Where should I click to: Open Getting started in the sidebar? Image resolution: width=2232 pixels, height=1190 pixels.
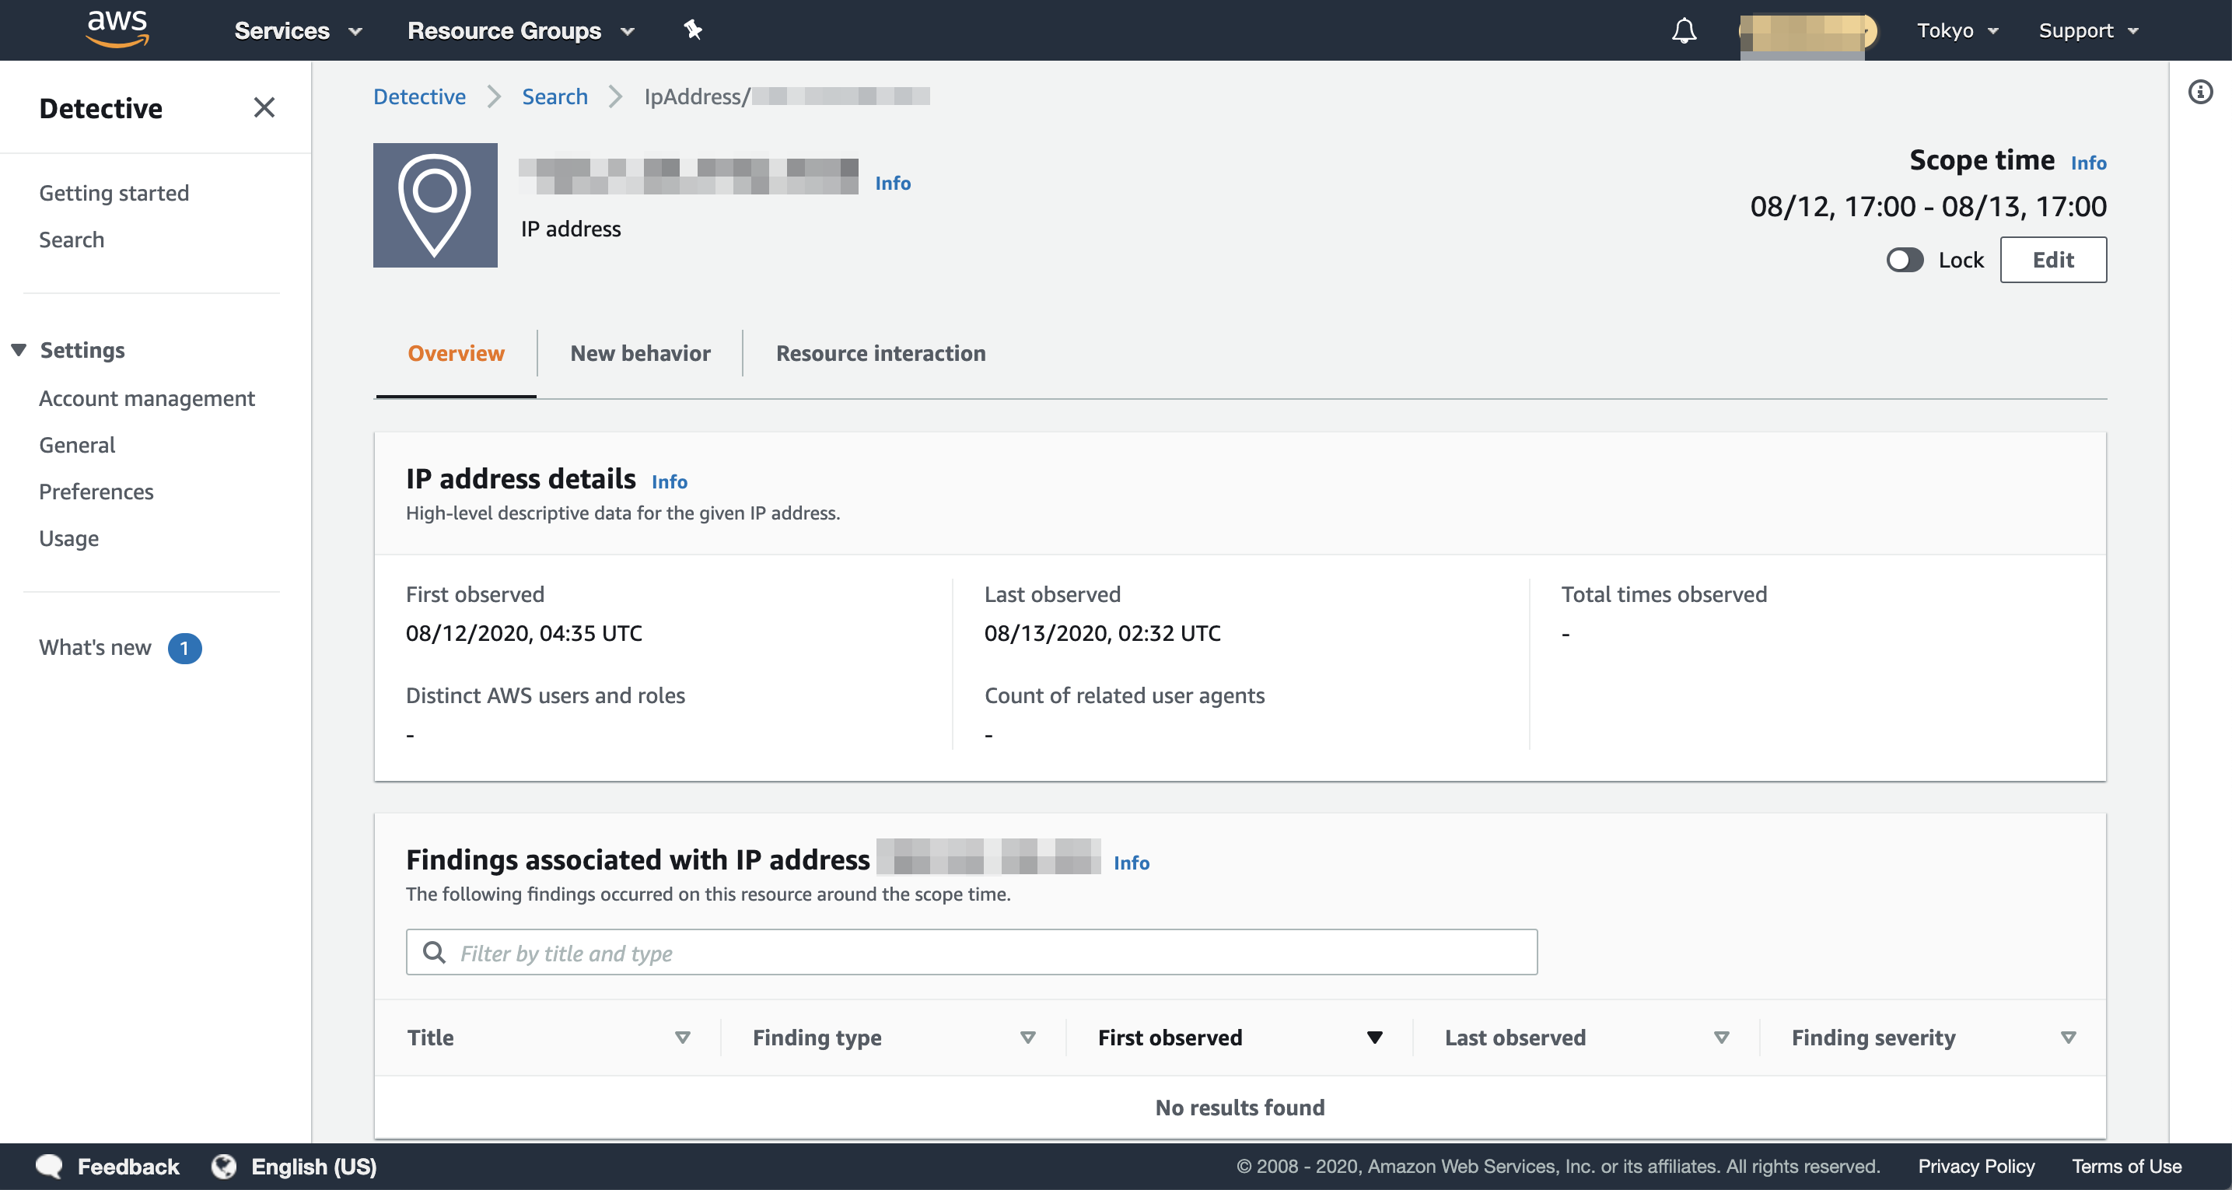[114, 192]
